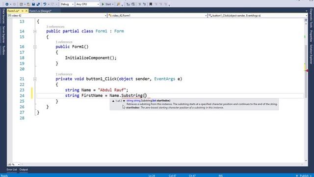
Task: Close the Form1.cs tab
Action: (26, 11)
